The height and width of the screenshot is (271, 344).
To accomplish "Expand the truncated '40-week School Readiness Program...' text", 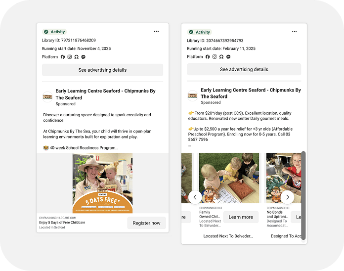I will (x=84, y=148).
